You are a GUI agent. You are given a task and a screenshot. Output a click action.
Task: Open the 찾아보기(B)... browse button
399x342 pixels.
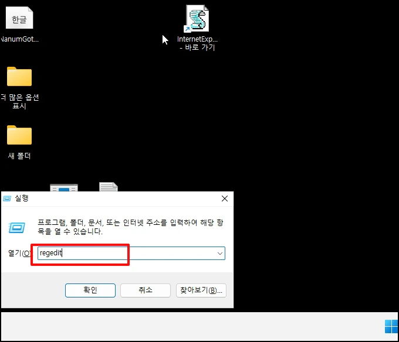tap(201, 290)
